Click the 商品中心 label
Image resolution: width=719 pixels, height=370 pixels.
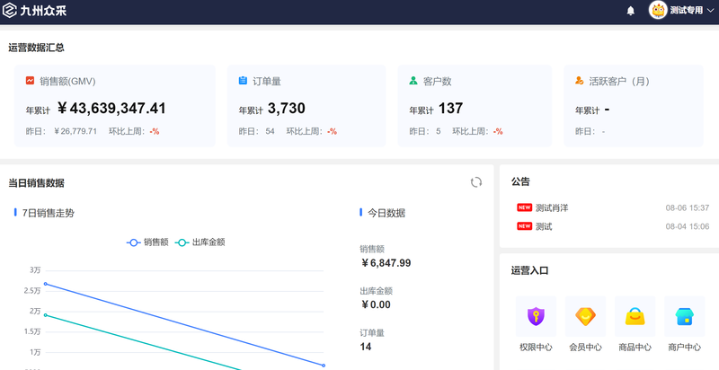click(635, 348)
